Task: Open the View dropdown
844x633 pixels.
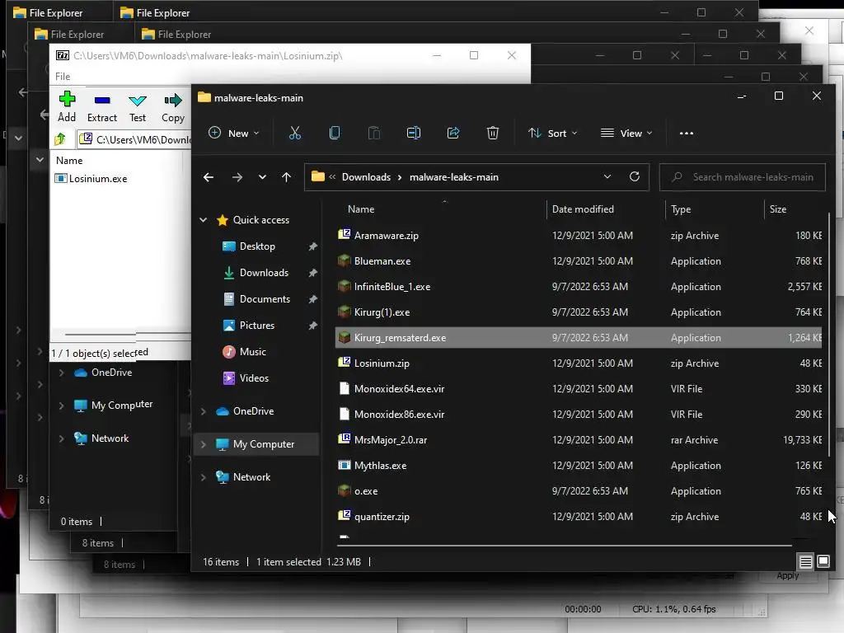Action: (626, 133)
